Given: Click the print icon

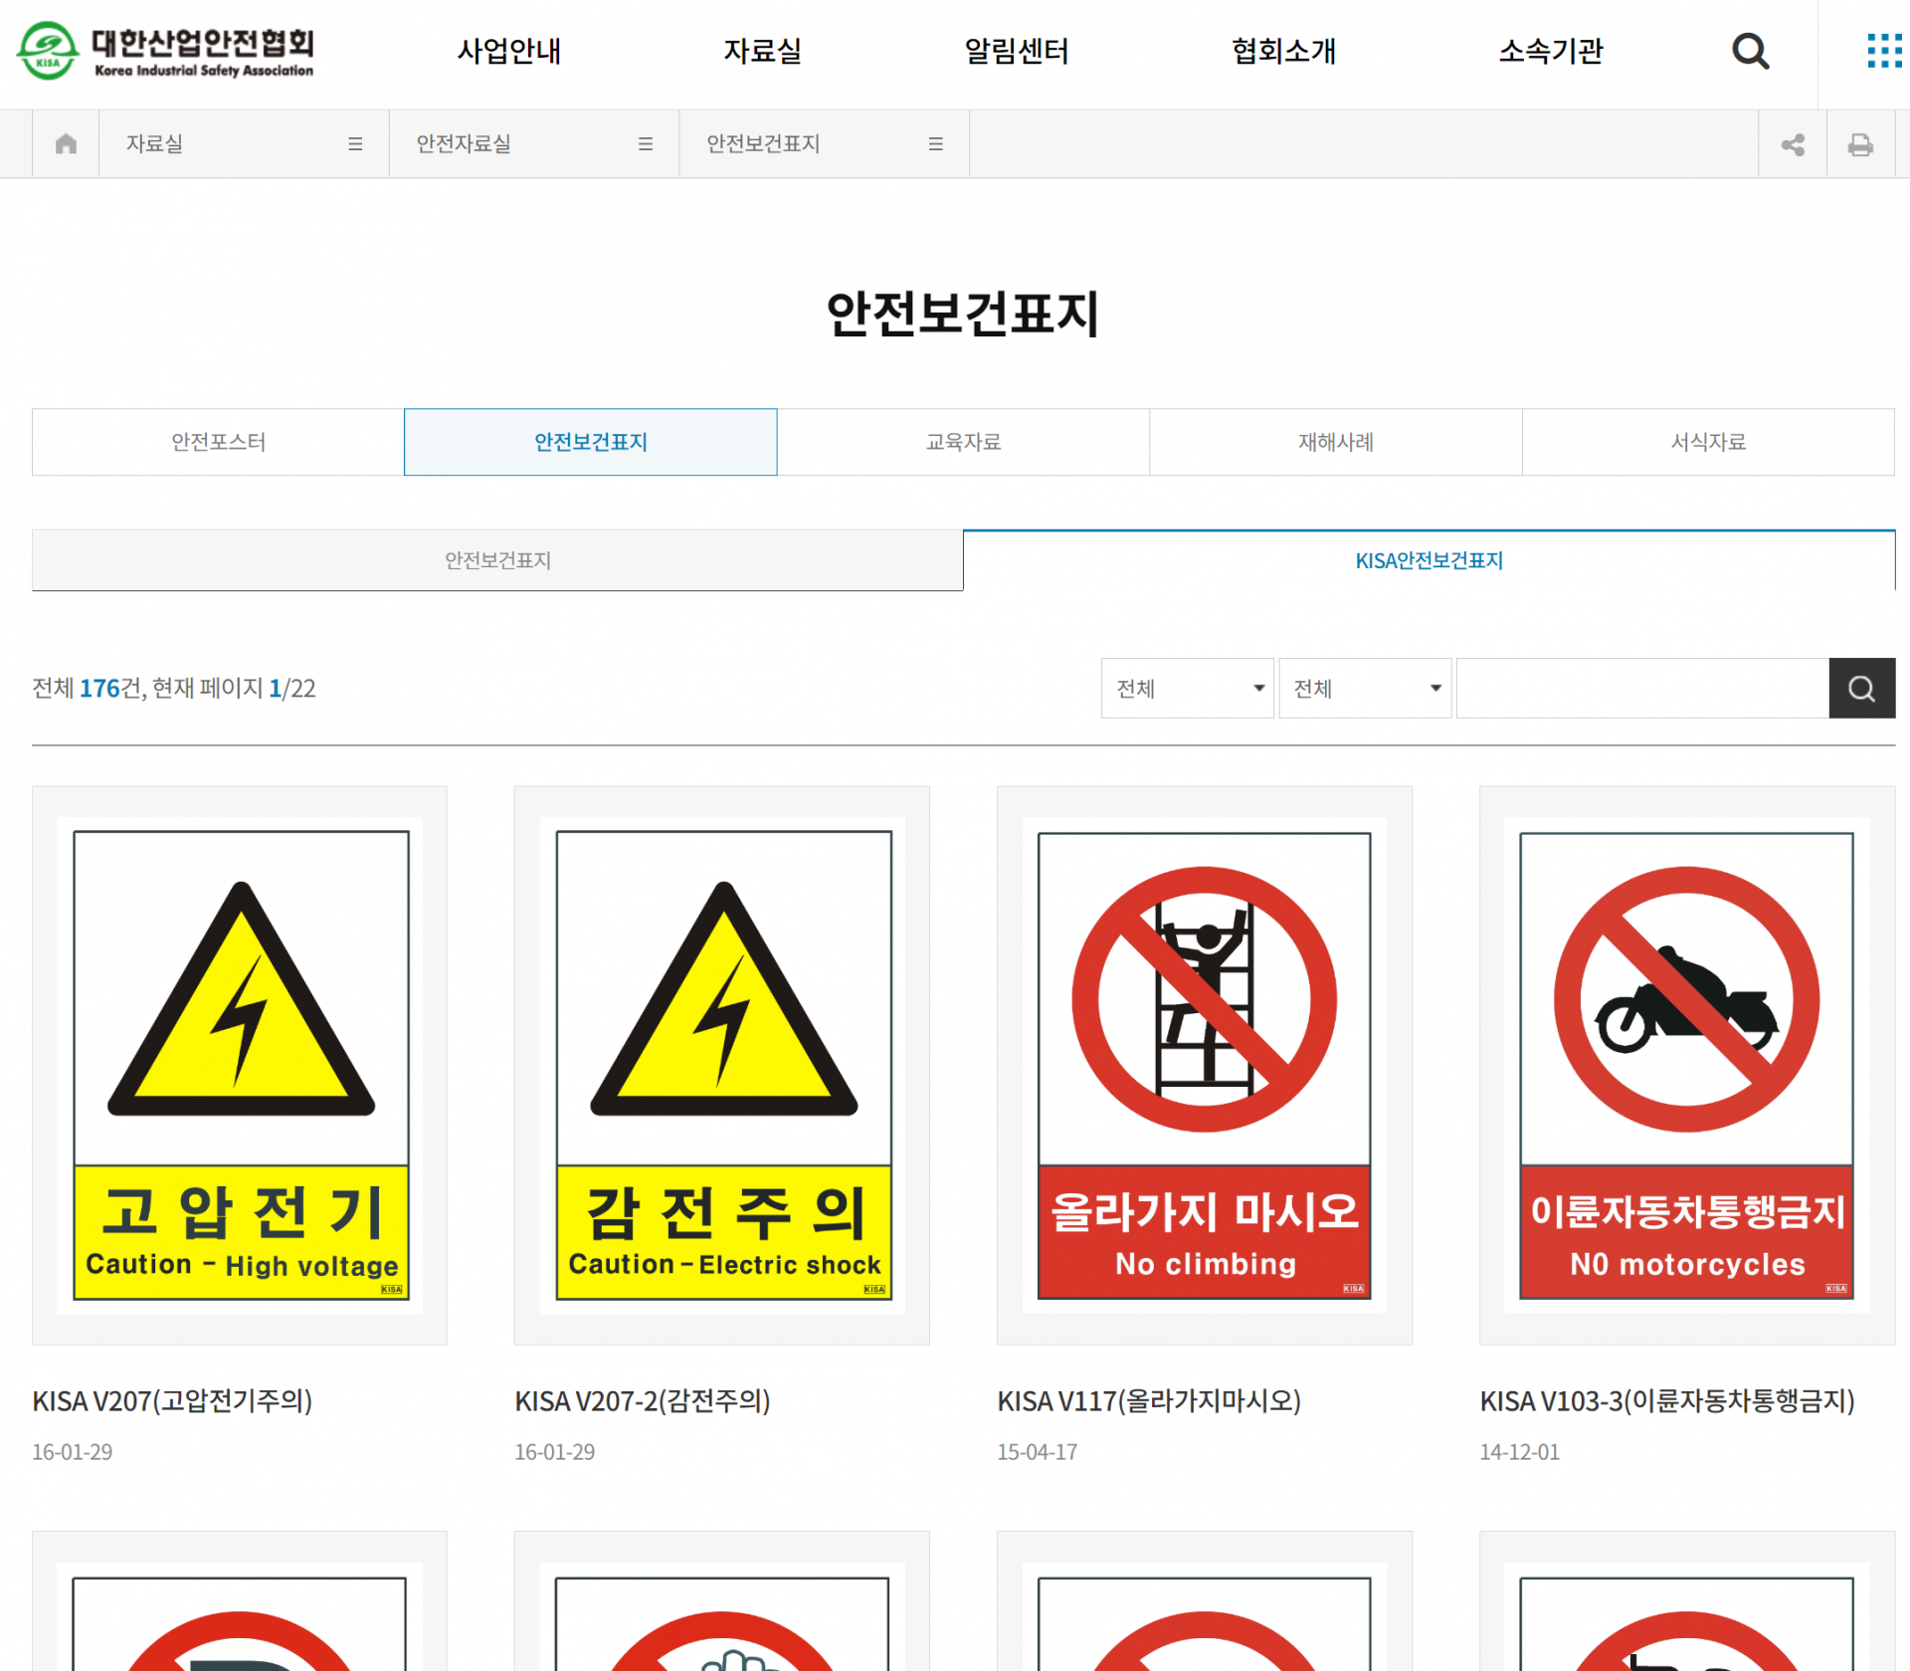Looking at the screenshot, I should [x=1860, y=145].
